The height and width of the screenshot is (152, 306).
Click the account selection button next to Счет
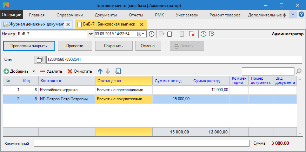pyautogui.click(x=40, y=60)
